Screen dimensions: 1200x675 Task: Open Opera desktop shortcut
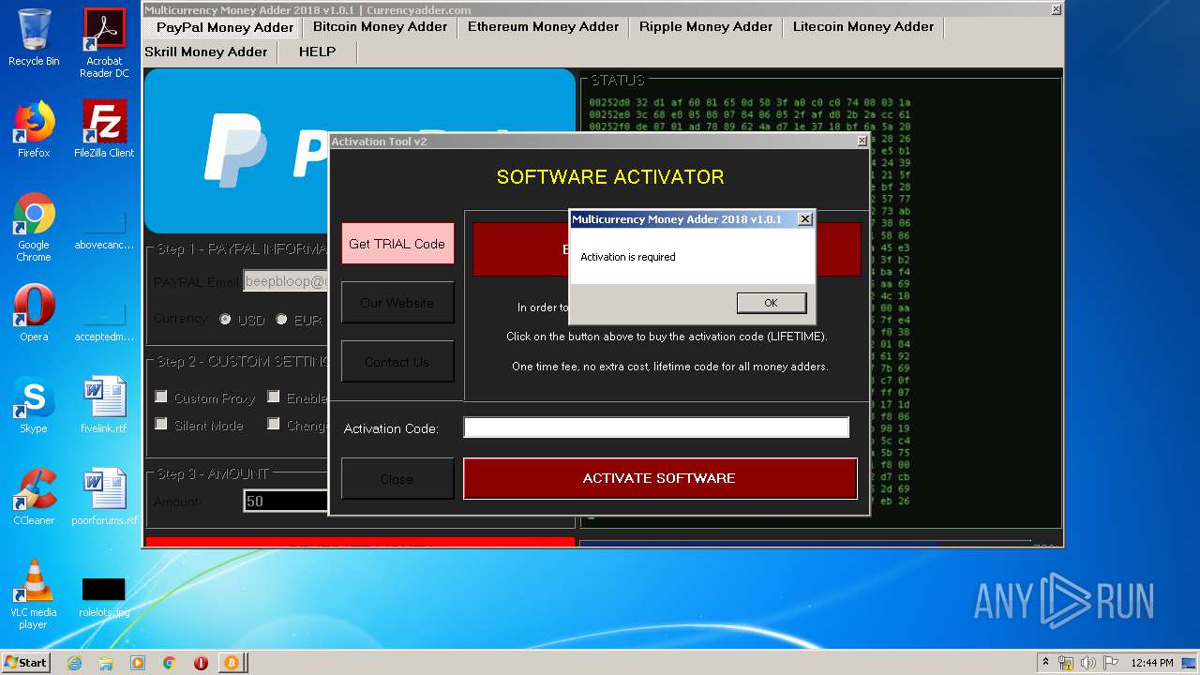click(x=34, y=313)
